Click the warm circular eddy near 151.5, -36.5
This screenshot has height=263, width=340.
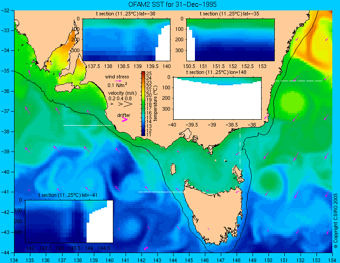[292, 102]
